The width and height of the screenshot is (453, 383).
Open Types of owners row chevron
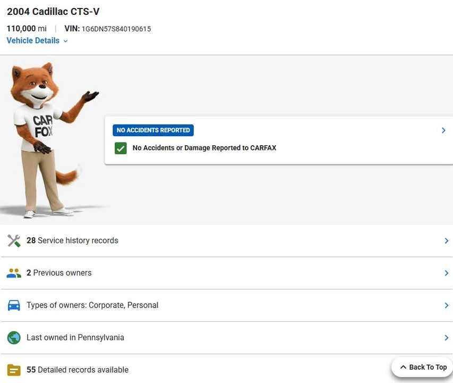[x=446, y=305]
